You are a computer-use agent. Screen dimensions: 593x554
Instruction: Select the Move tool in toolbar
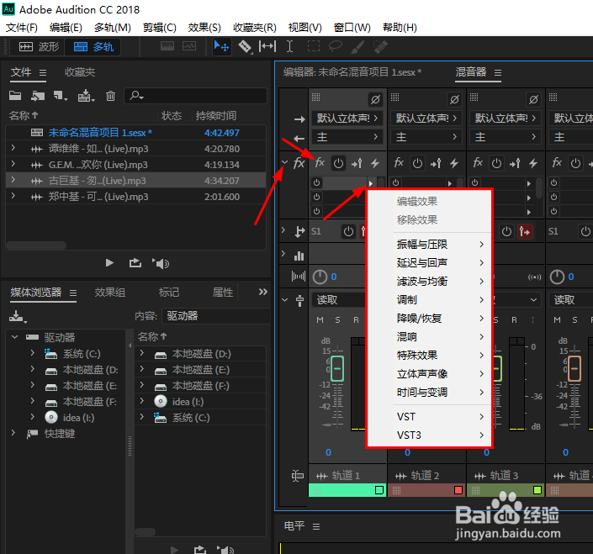[221, 47]
